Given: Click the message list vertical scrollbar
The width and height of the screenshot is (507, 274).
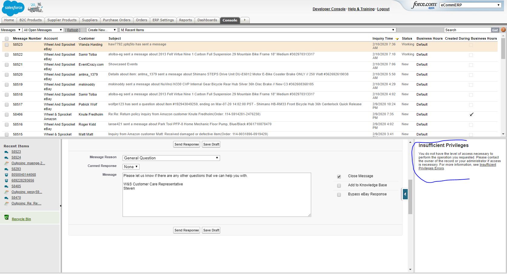Looking at the screenshot, I should coord(503,48).
